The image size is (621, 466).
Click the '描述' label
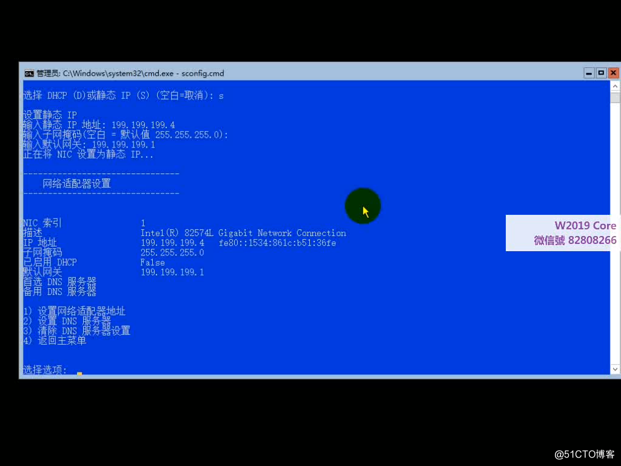(x=33, y=233)
